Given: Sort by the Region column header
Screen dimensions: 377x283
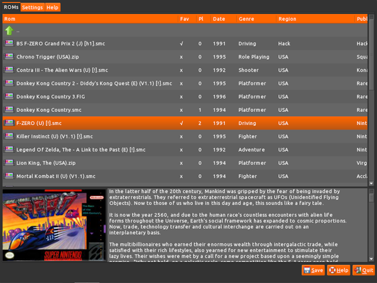Looking at the screenshot, I should click(315, 19).
